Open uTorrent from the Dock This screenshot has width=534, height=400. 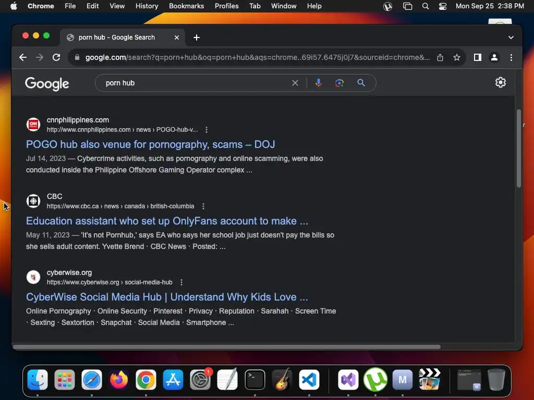(375, 379)
